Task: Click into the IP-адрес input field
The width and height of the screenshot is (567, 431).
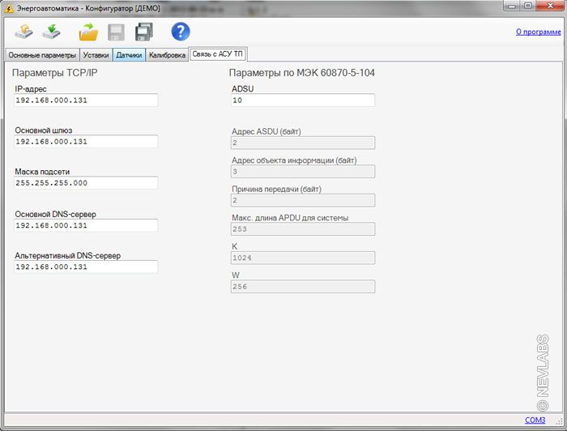Action: pyautogui.click(x=85, y=100)
